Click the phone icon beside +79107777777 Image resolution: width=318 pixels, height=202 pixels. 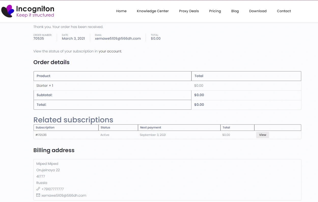coord(38,189)
